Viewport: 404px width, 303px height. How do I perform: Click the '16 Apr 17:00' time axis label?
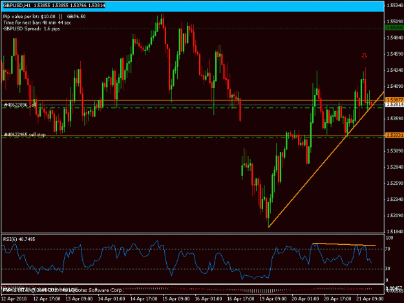[240, 298]
